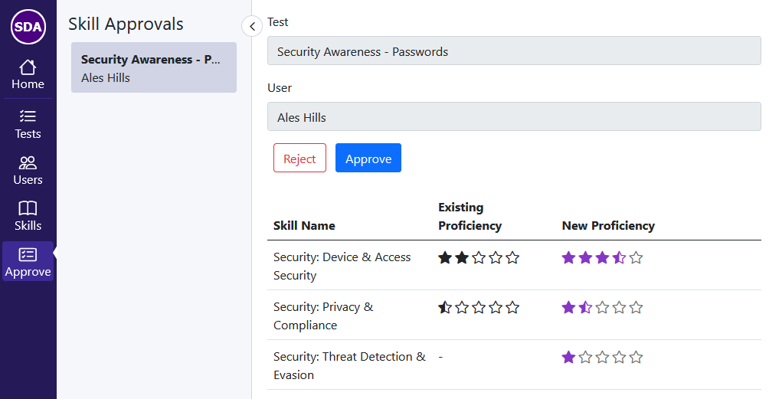Click the Test label above the field
Image resolution: width=769 pixels, height=399 pixels.
coord(277,22)
